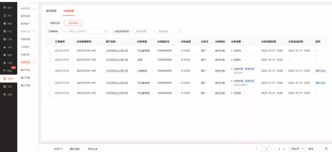Open the 订单编号 search-type dropdown

[x=56, y=31]
